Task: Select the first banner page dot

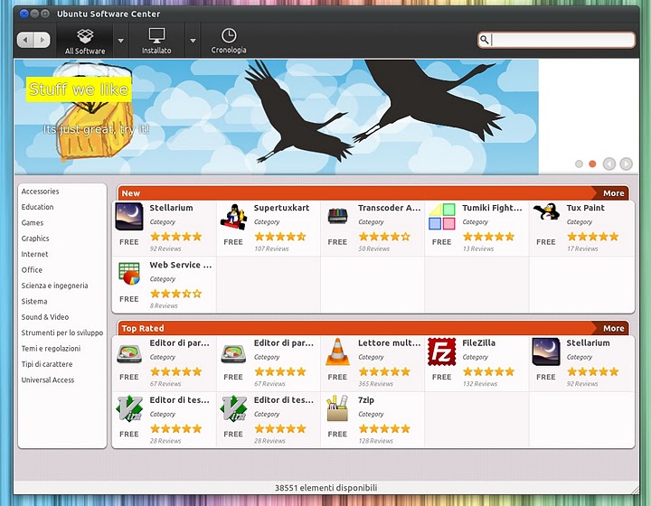Action: coord(579,164)
